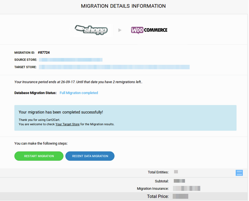Click the Database Migration Status label
Image resolution: width=249 pixels, height=201 pixels.
[x=35, y=93]
